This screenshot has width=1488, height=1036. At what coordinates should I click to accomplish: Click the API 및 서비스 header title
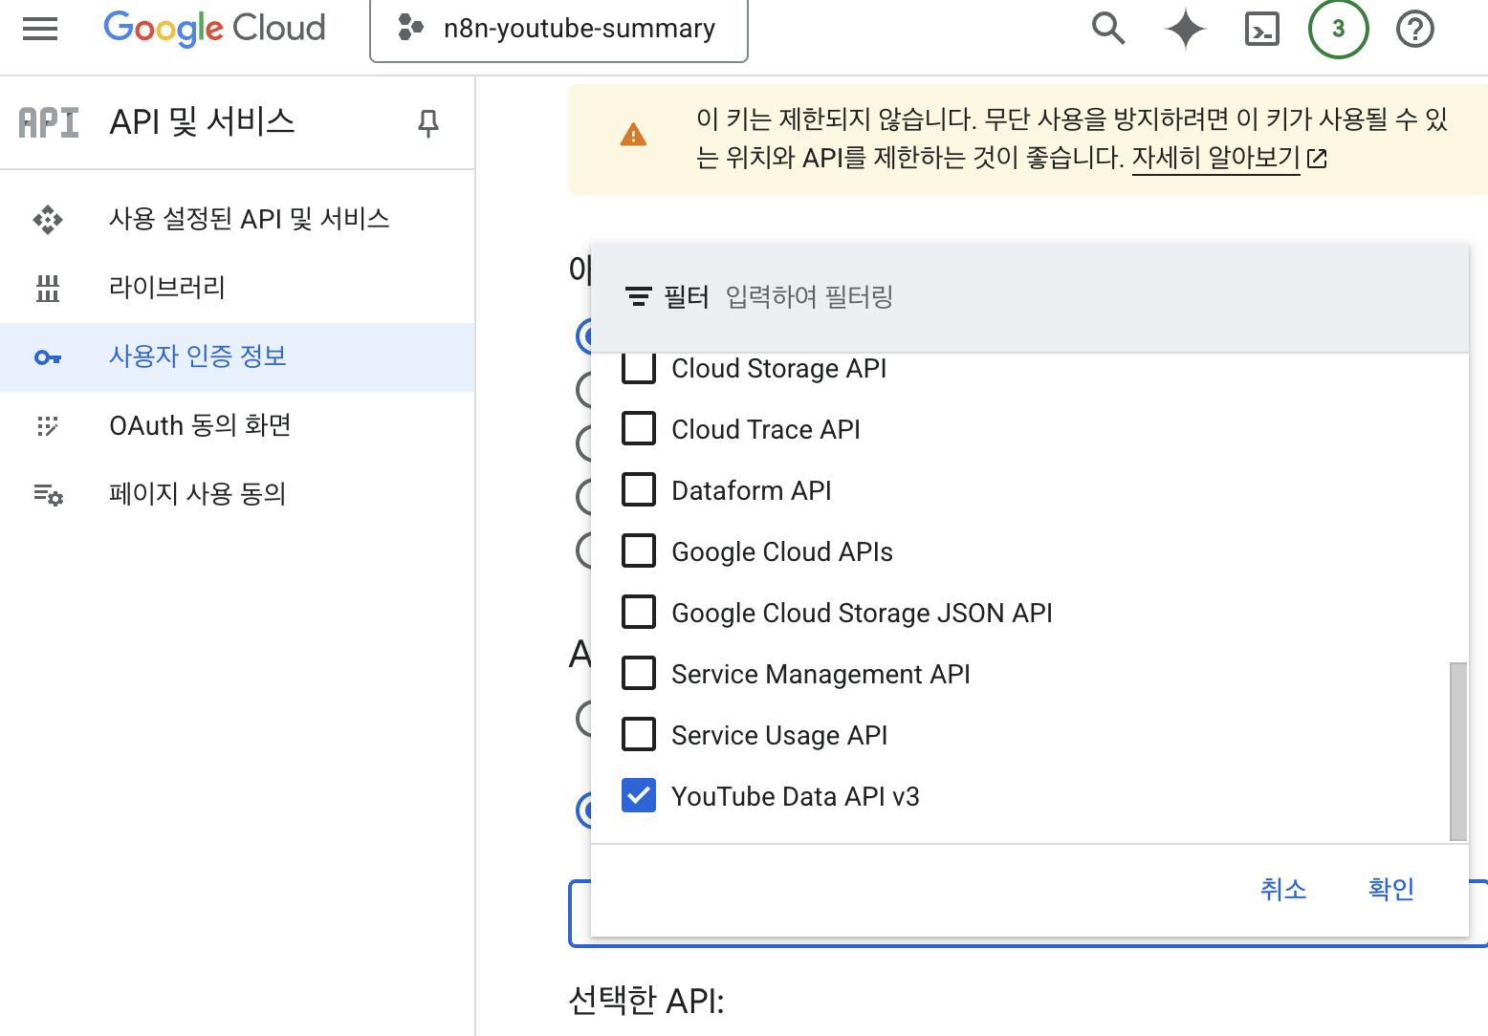point(202,122)
